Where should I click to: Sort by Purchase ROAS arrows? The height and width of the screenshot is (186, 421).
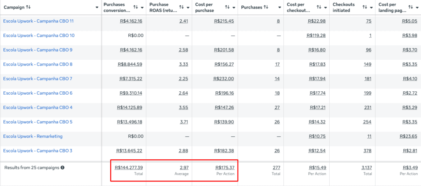pos(181,7)
